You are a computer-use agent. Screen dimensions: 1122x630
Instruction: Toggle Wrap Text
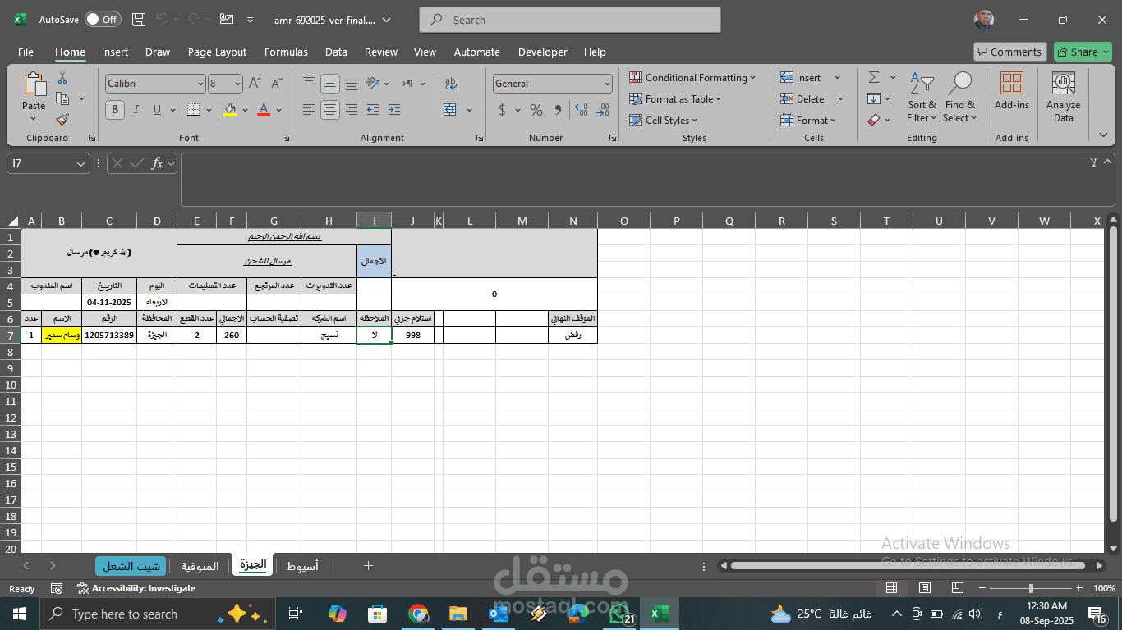(451, 84)
